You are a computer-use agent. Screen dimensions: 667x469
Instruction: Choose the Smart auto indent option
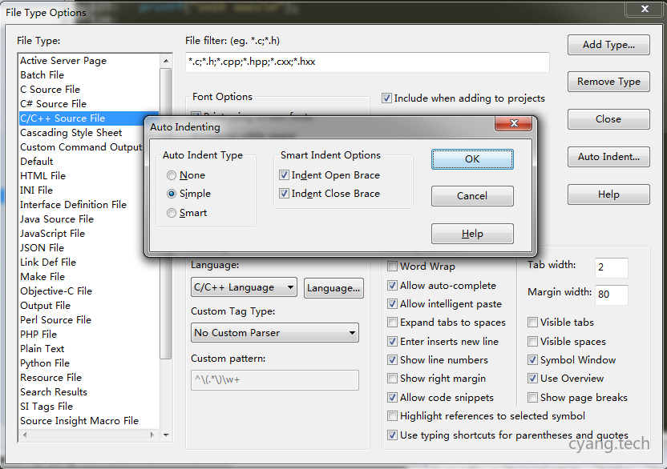(x=172, y=213)
